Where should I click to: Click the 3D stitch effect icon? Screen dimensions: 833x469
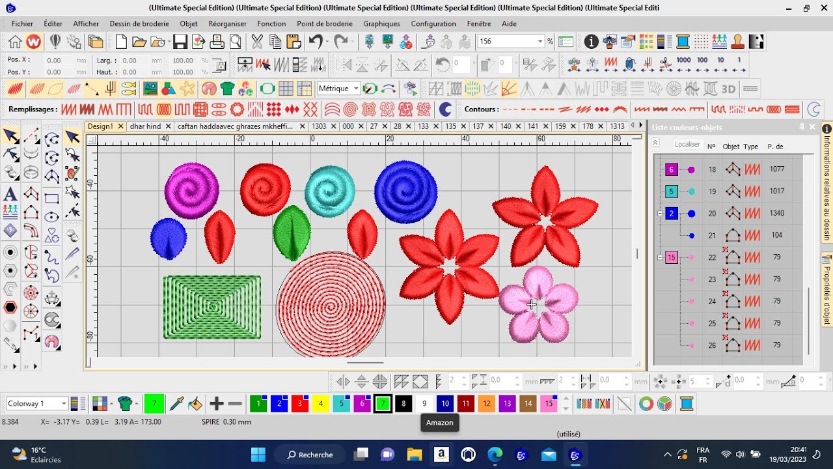pos(728,89)
